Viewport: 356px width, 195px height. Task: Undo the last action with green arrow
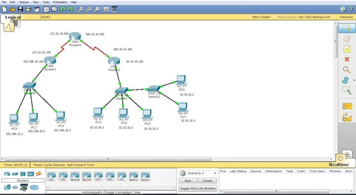[63, 9]
